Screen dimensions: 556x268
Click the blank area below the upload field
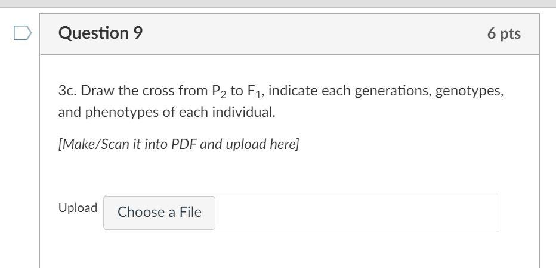click(x=290, y=250)
